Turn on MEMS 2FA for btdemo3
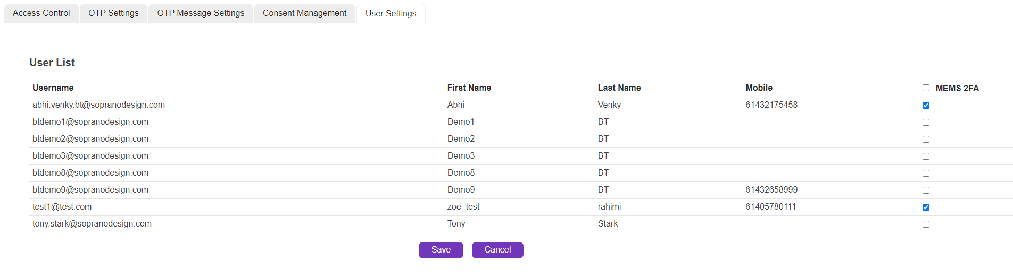1013x278 pixels. tap(926, 156)
